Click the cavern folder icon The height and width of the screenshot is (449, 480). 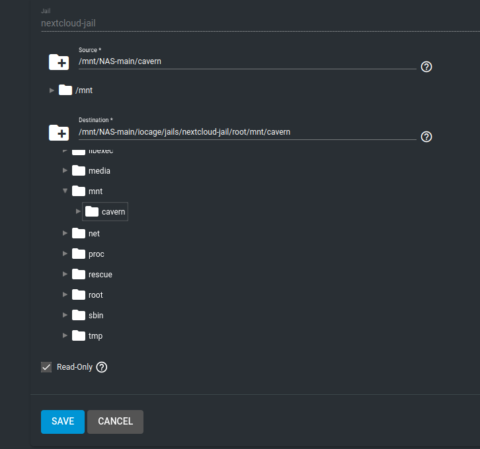(92, 212)
